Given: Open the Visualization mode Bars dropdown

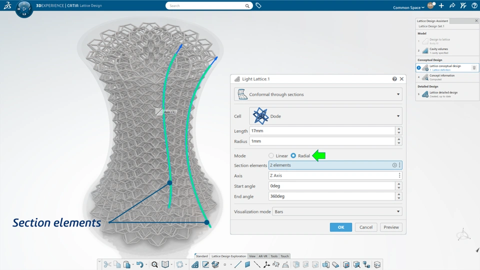Looking at the screenshot, I should coord(337,211).
